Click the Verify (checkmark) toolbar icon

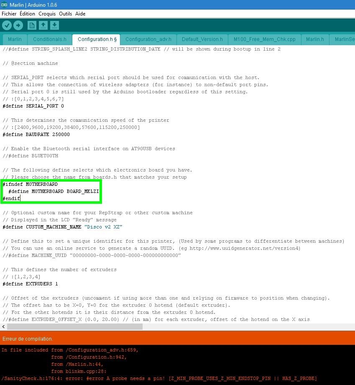tap(7, 25)
